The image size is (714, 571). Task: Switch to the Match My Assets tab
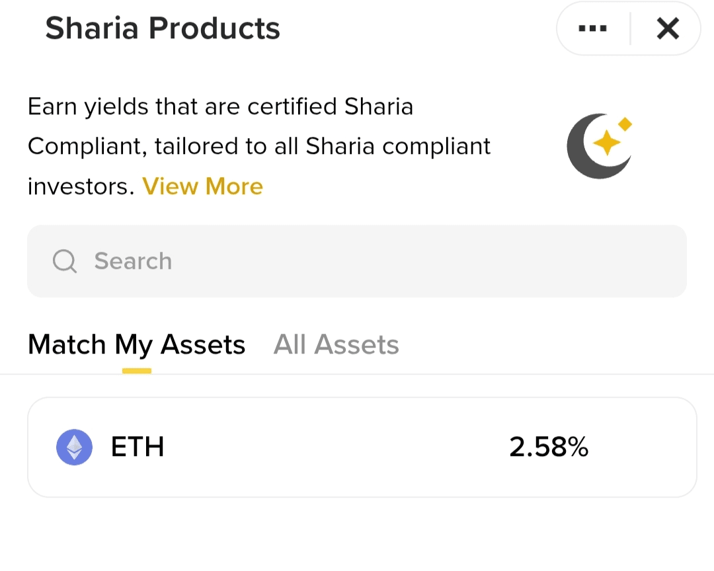point(136,344)
